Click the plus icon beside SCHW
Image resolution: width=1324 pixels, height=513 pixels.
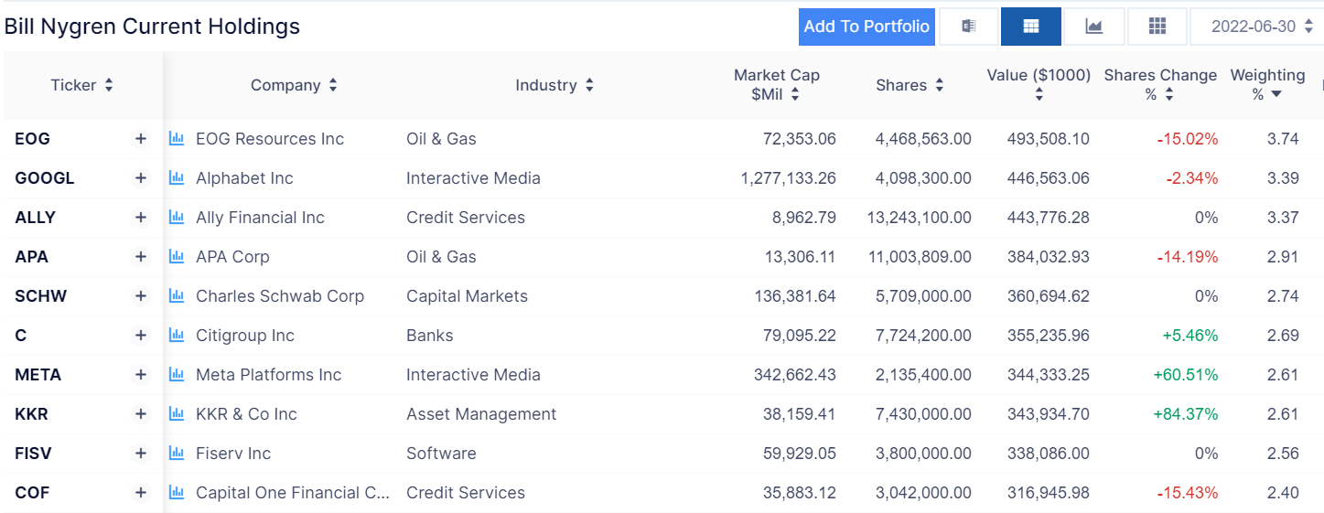click(x=141, y=296)
